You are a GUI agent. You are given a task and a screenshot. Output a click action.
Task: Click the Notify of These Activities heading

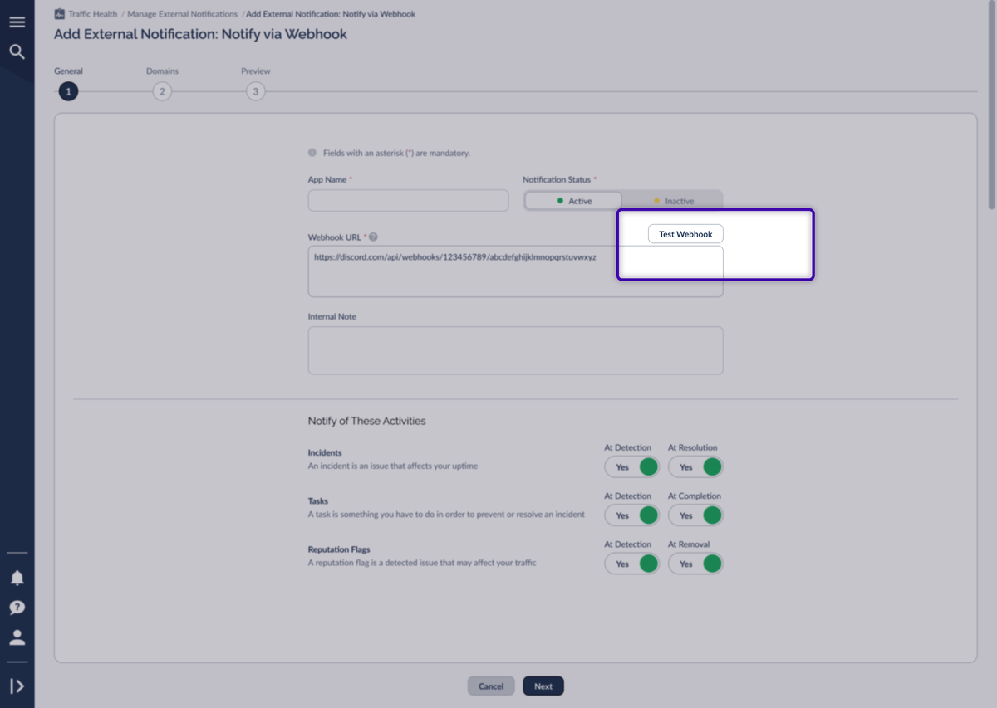(366, 421)
